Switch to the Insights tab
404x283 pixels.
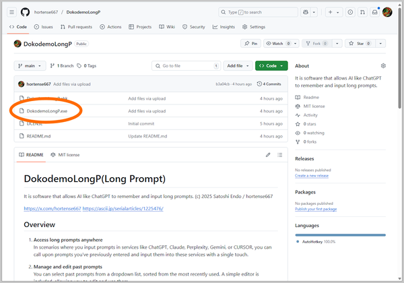(224, 27)
